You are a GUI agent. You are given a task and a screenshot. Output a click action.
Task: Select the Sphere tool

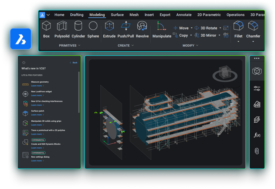tap(93, 26)
